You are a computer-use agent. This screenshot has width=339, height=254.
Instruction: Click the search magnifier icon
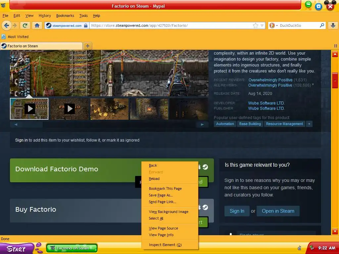[322, 25]
